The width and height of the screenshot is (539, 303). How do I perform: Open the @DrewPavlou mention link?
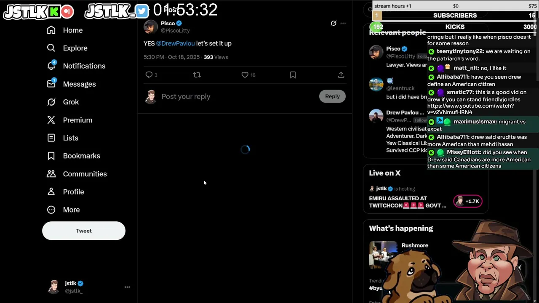click(175, 43)
